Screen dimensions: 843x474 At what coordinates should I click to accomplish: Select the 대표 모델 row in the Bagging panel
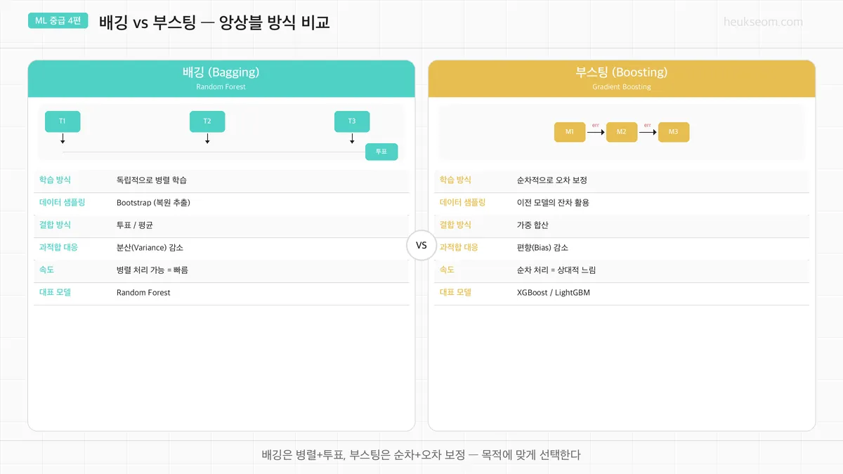(55, 292)
